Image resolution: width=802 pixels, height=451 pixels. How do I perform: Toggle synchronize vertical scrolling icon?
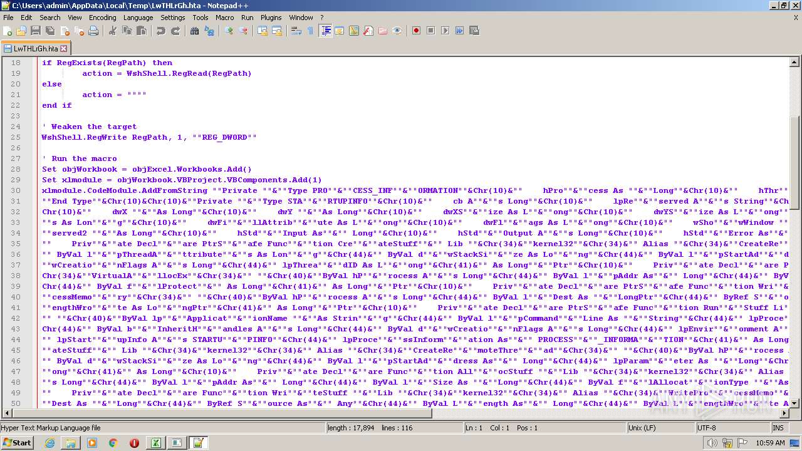click(x=263, y=31)
